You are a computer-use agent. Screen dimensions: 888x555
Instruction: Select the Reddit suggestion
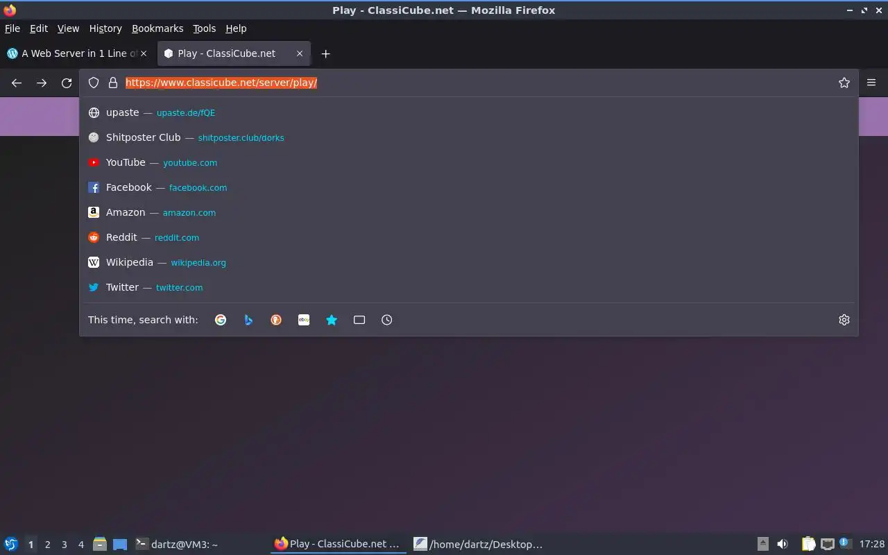point(469,237)
